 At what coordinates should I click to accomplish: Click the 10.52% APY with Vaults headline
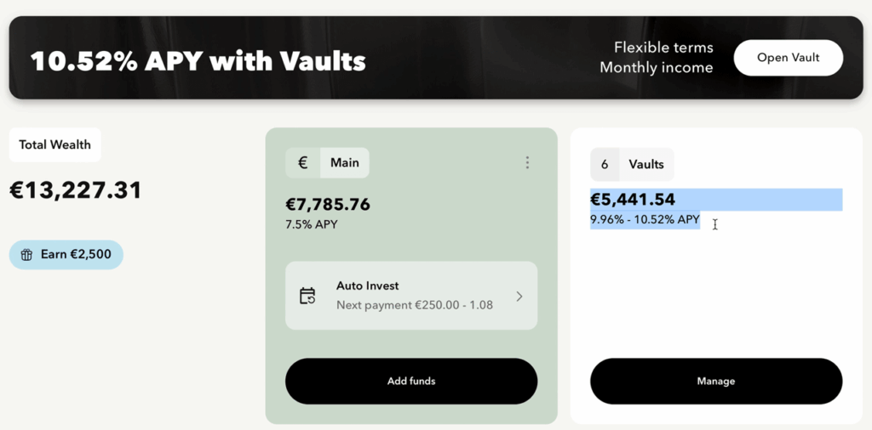click(198, 61)
